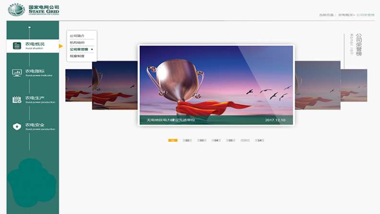The width and height of the screenshot is (380, 214).
Task: Click the State Grid logo emblem
Action: coord(16,10)
